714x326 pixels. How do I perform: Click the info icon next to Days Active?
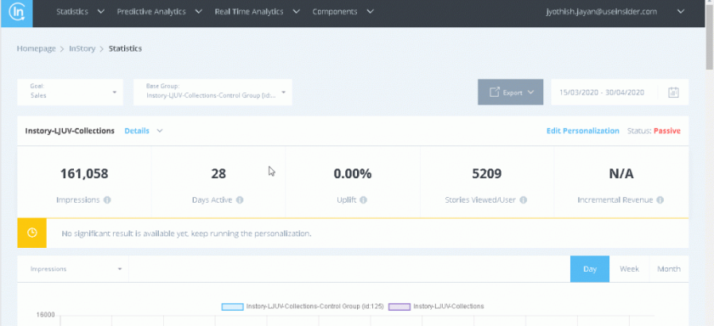pyautogui.click(x=240, y=200)
